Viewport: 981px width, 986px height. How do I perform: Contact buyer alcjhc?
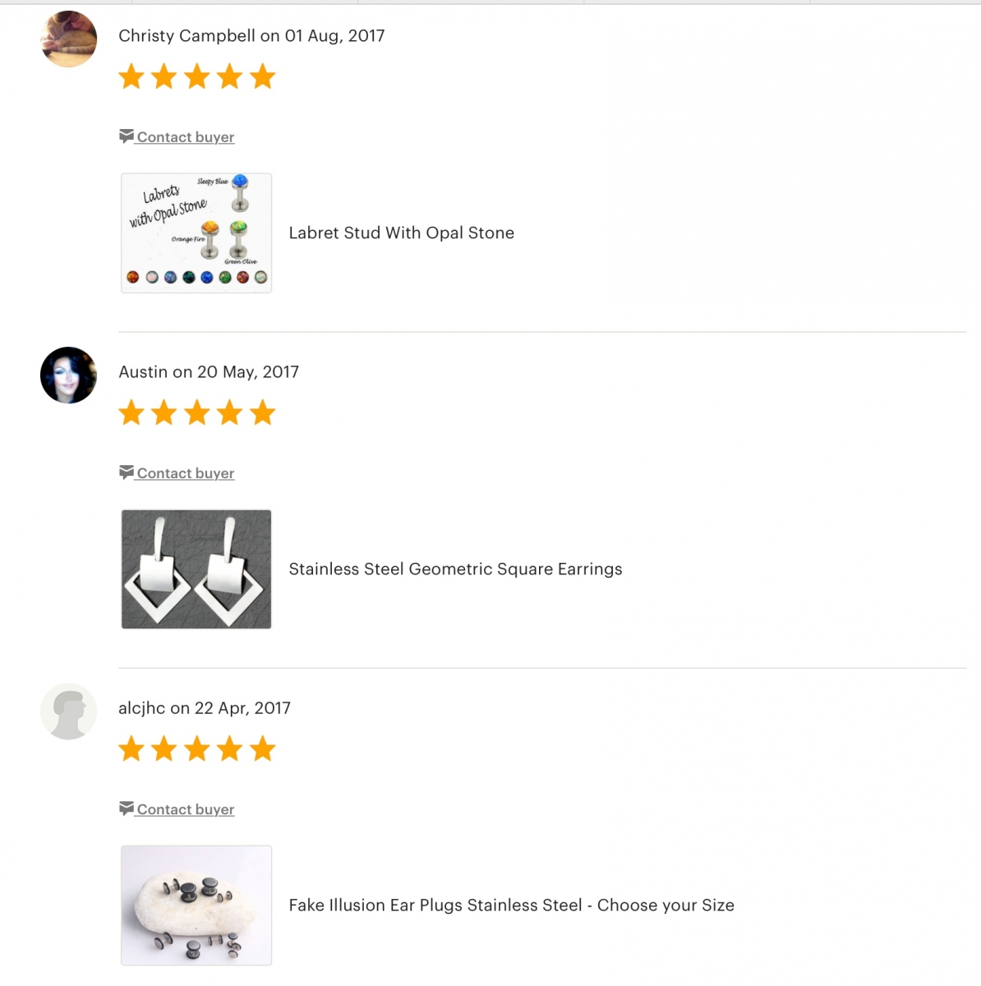click(186, 809)
